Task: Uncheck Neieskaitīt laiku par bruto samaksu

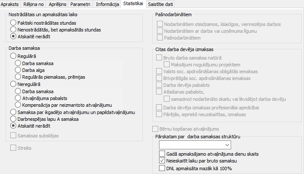Action: 162,161
